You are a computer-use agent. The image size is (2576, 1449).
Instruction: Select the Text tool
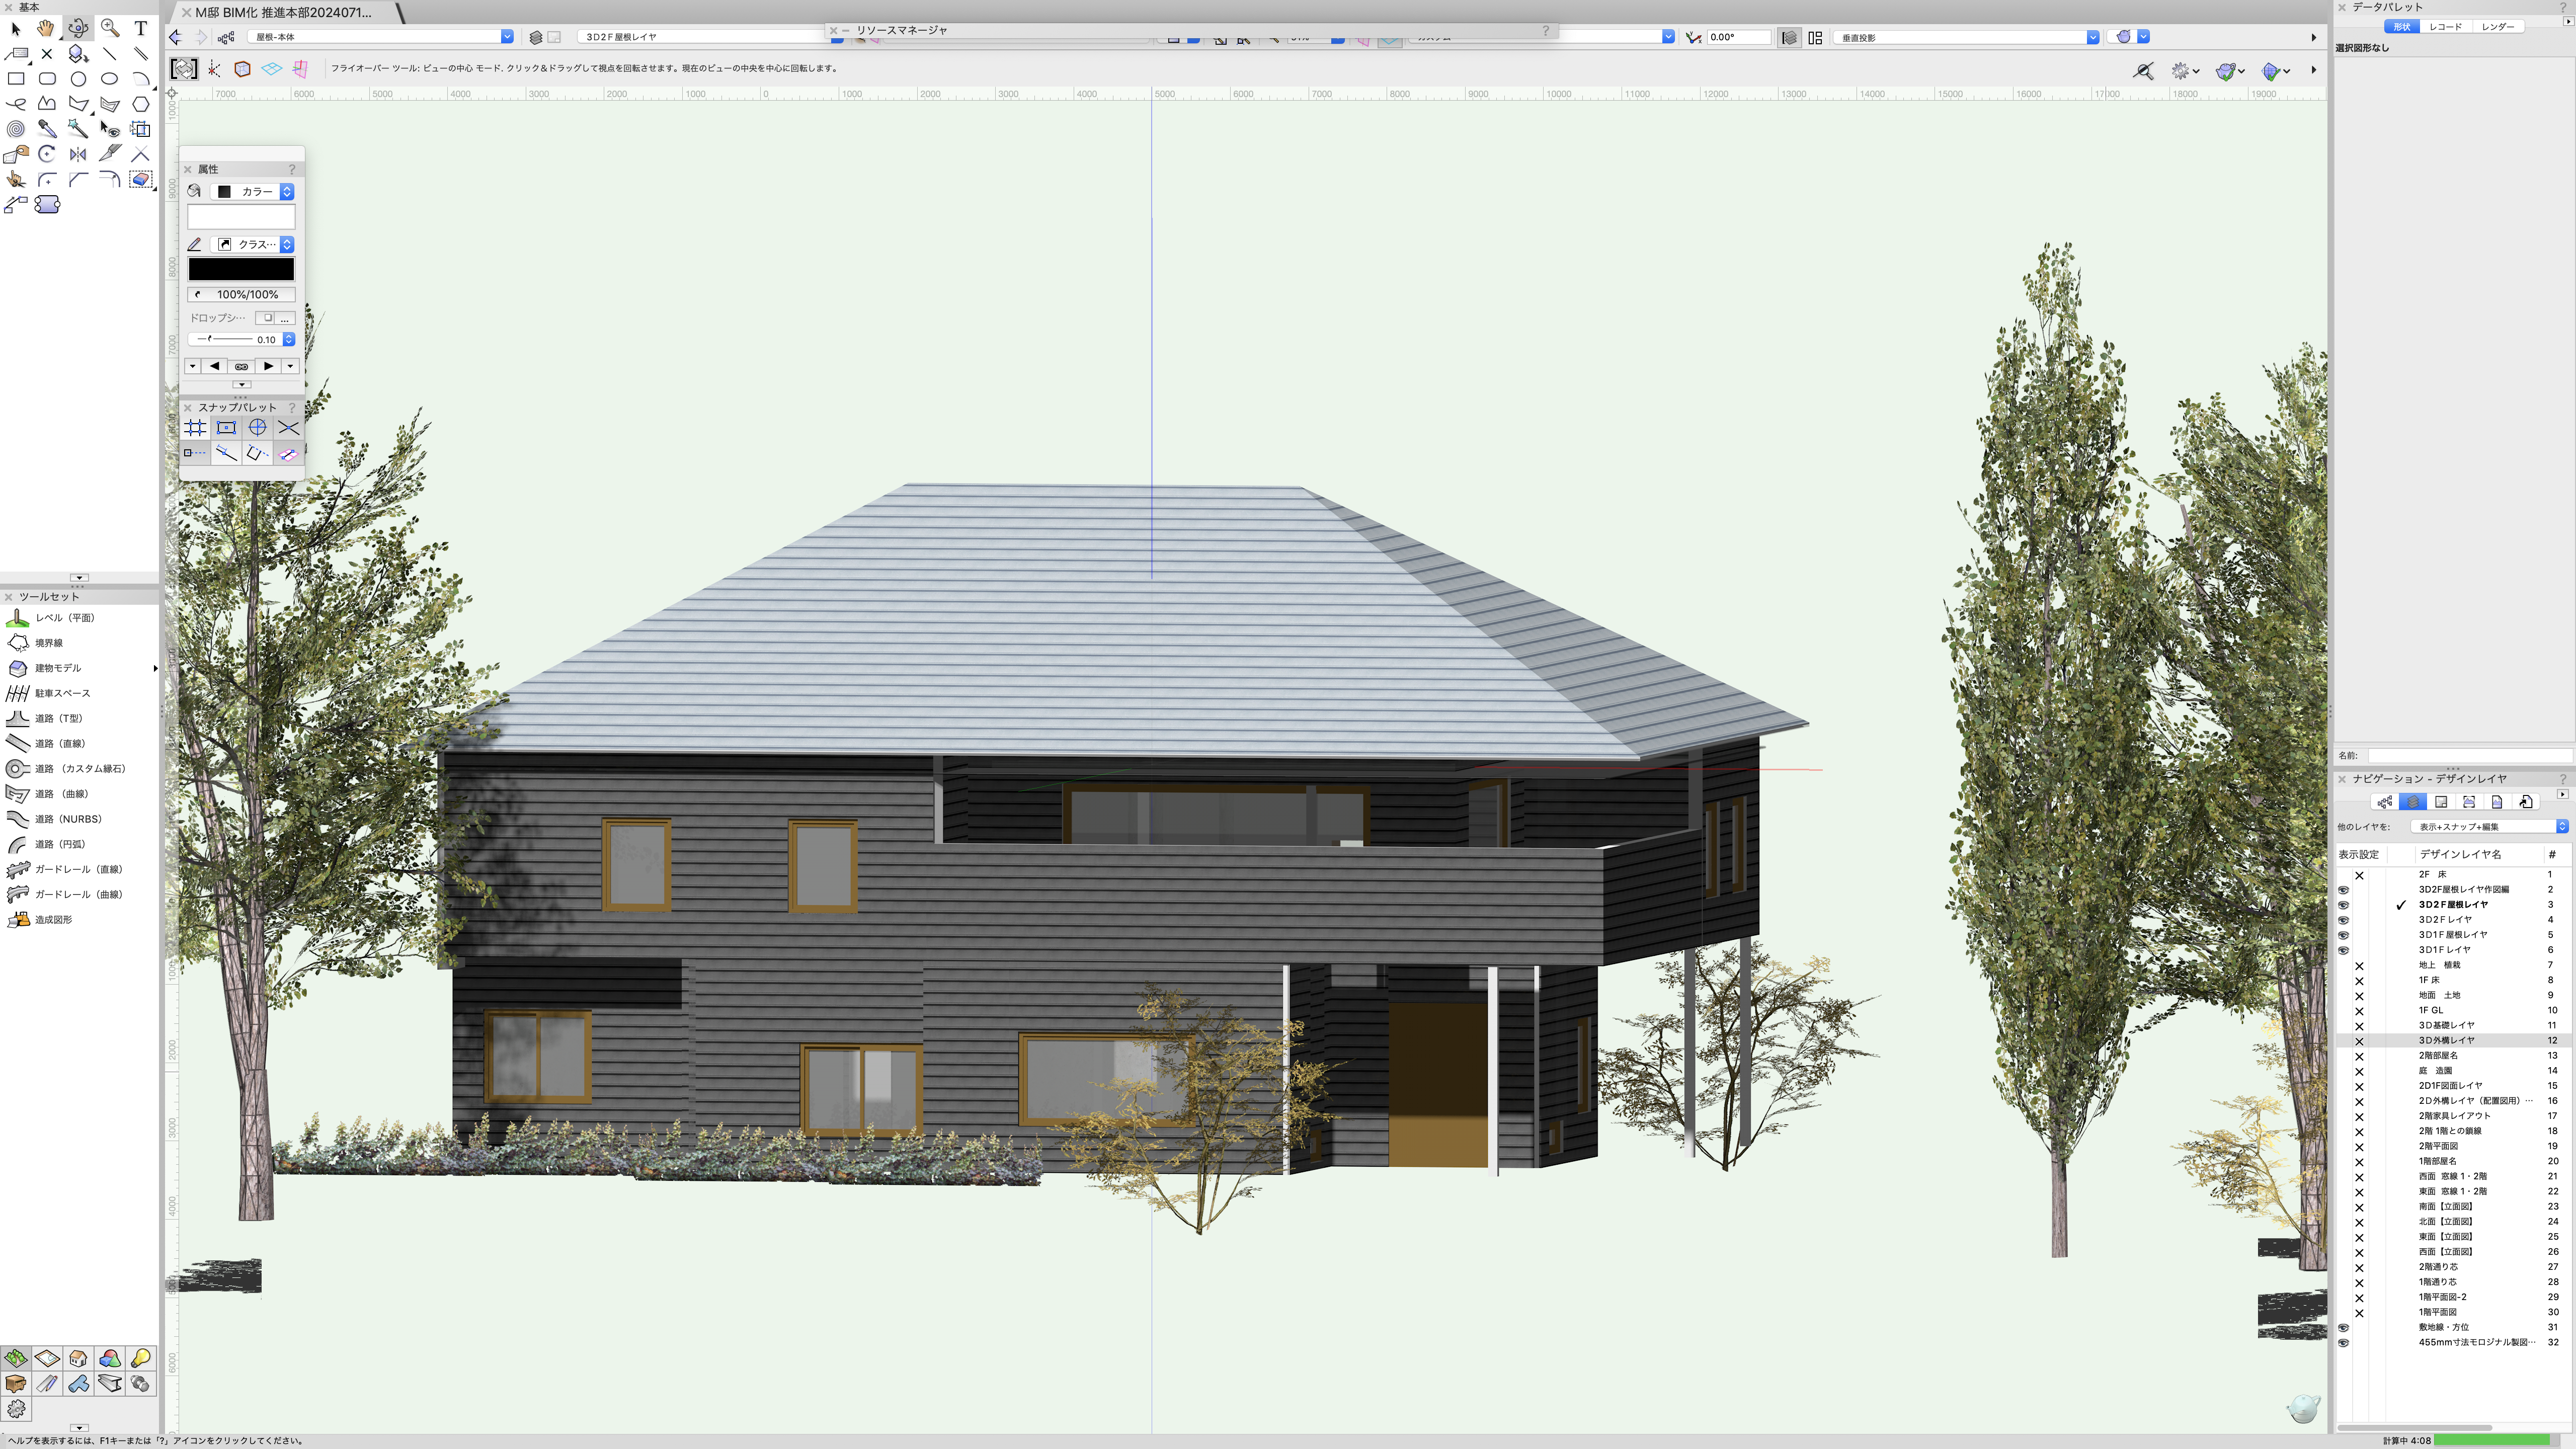[141, 28]
